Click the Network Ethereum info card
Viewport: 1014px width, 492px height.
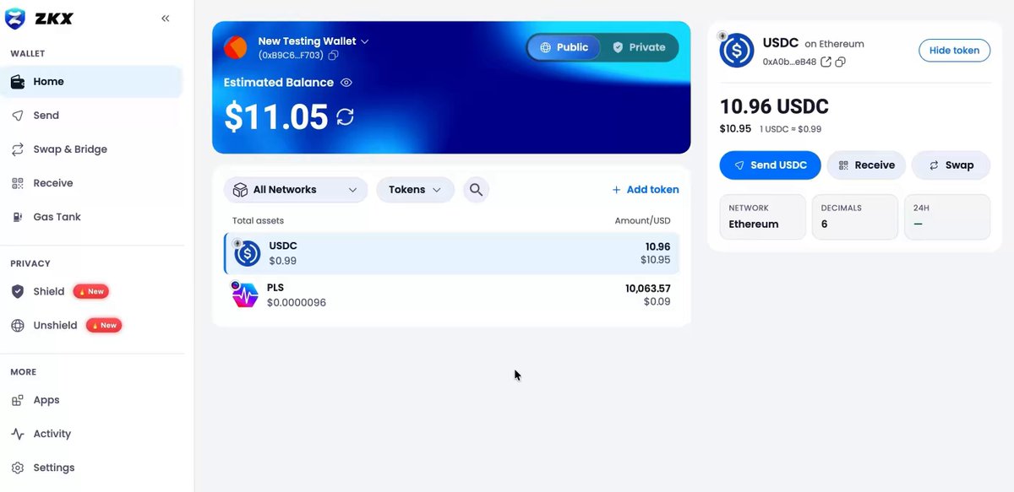[762, 217]
